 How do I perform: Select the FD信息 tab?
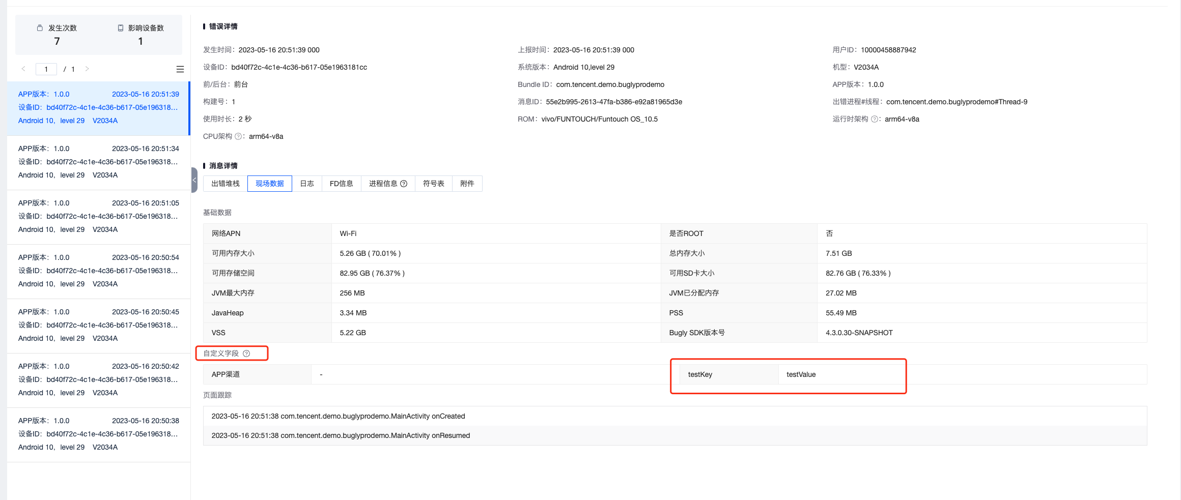pos(341,184)
